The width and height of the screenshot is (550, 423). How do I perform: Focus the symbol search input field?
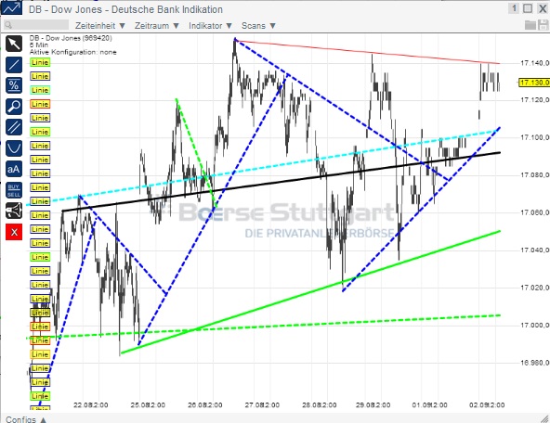click(36, 25)
